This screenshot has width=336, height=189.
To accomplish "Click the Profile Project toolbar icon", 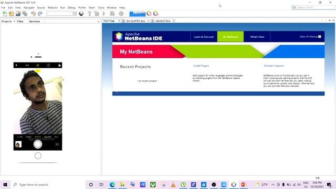I will [x=121, y=14].
